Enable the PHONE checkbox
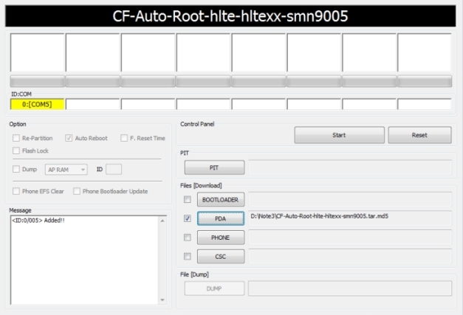This screenshot has width=463, height=315. (188, 237)
